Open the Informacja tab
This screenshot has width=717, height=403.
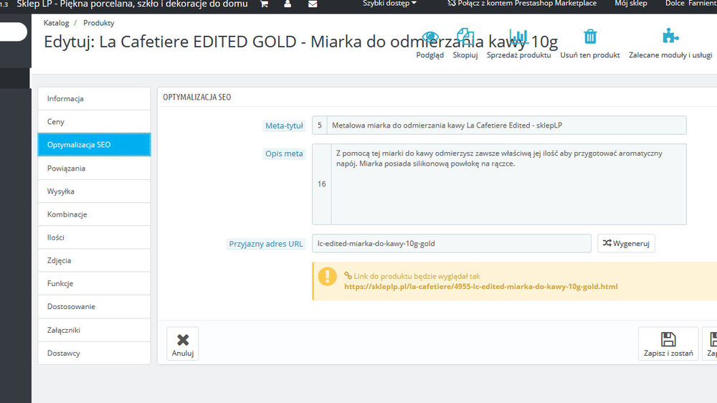coord(94,99)
